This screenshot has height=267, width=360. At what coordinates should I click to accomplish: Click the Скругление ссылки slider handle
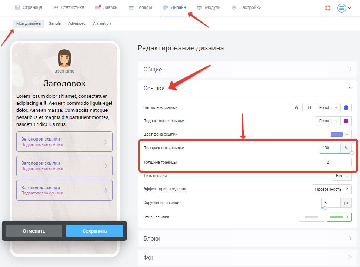tap(325, 208)
